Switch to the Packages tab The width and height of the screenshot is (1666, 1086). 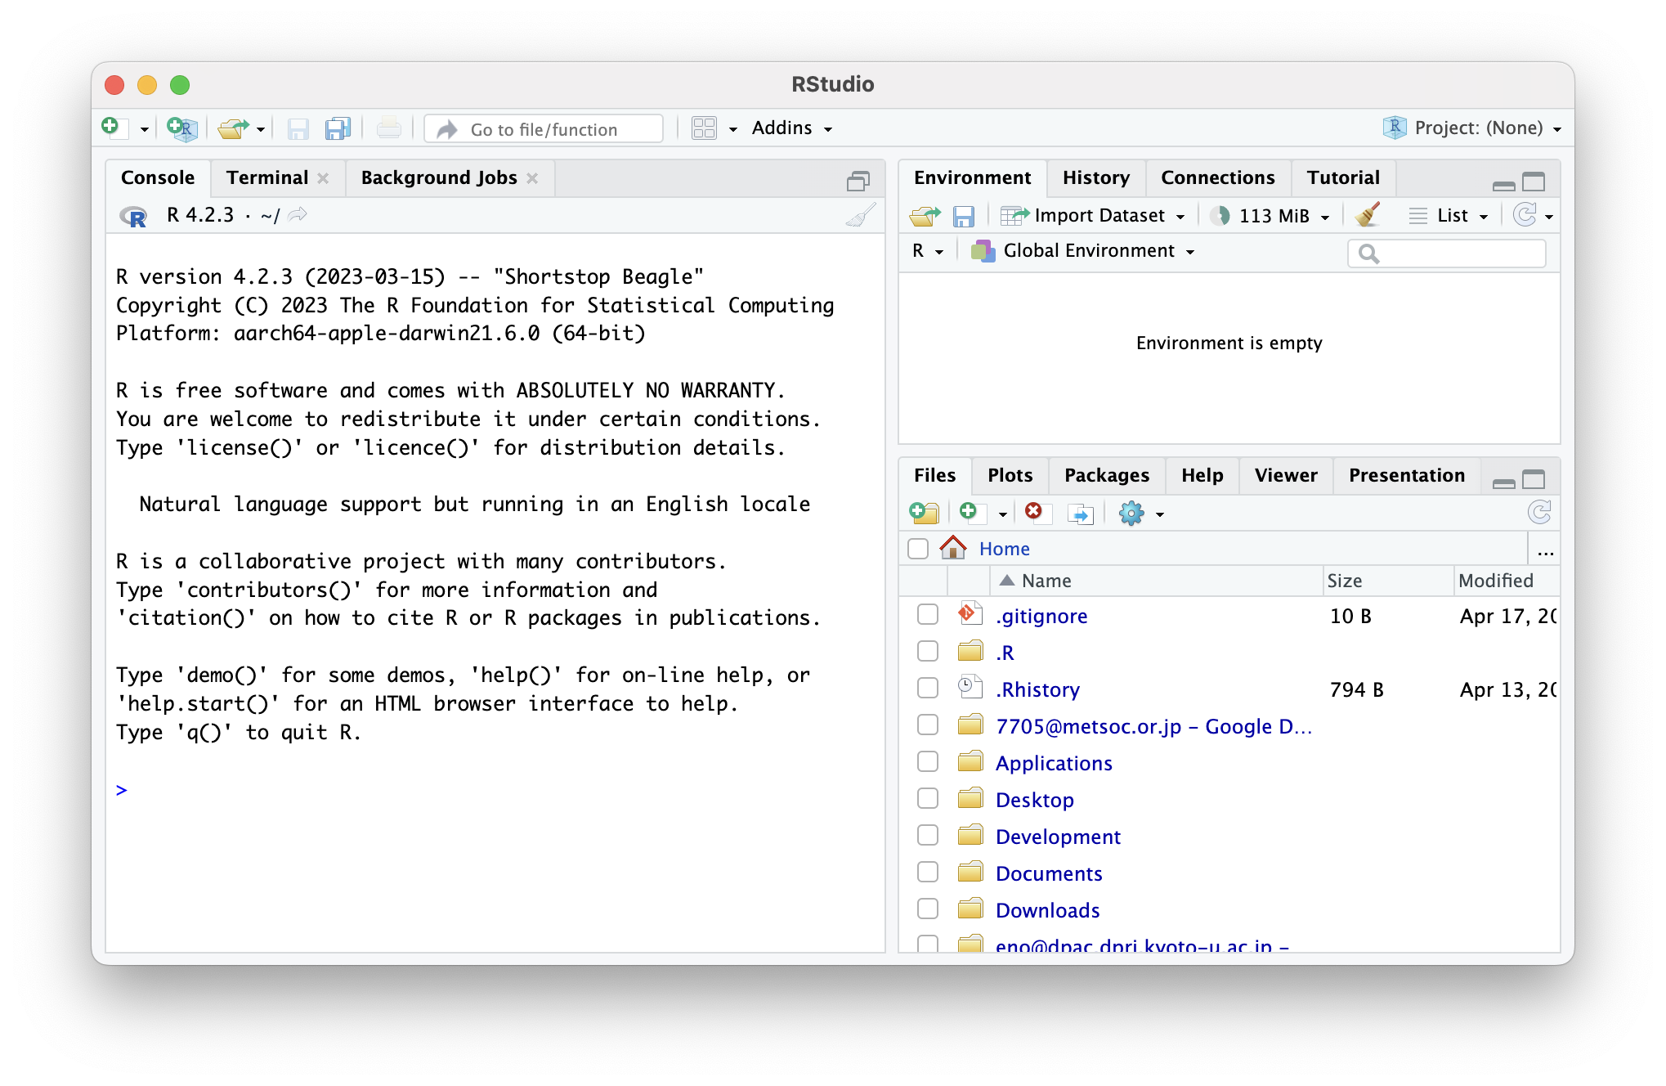click(x=1107, y=476)
